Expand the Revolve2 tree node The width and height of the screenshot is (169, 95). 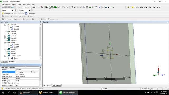tap(5, 38)
